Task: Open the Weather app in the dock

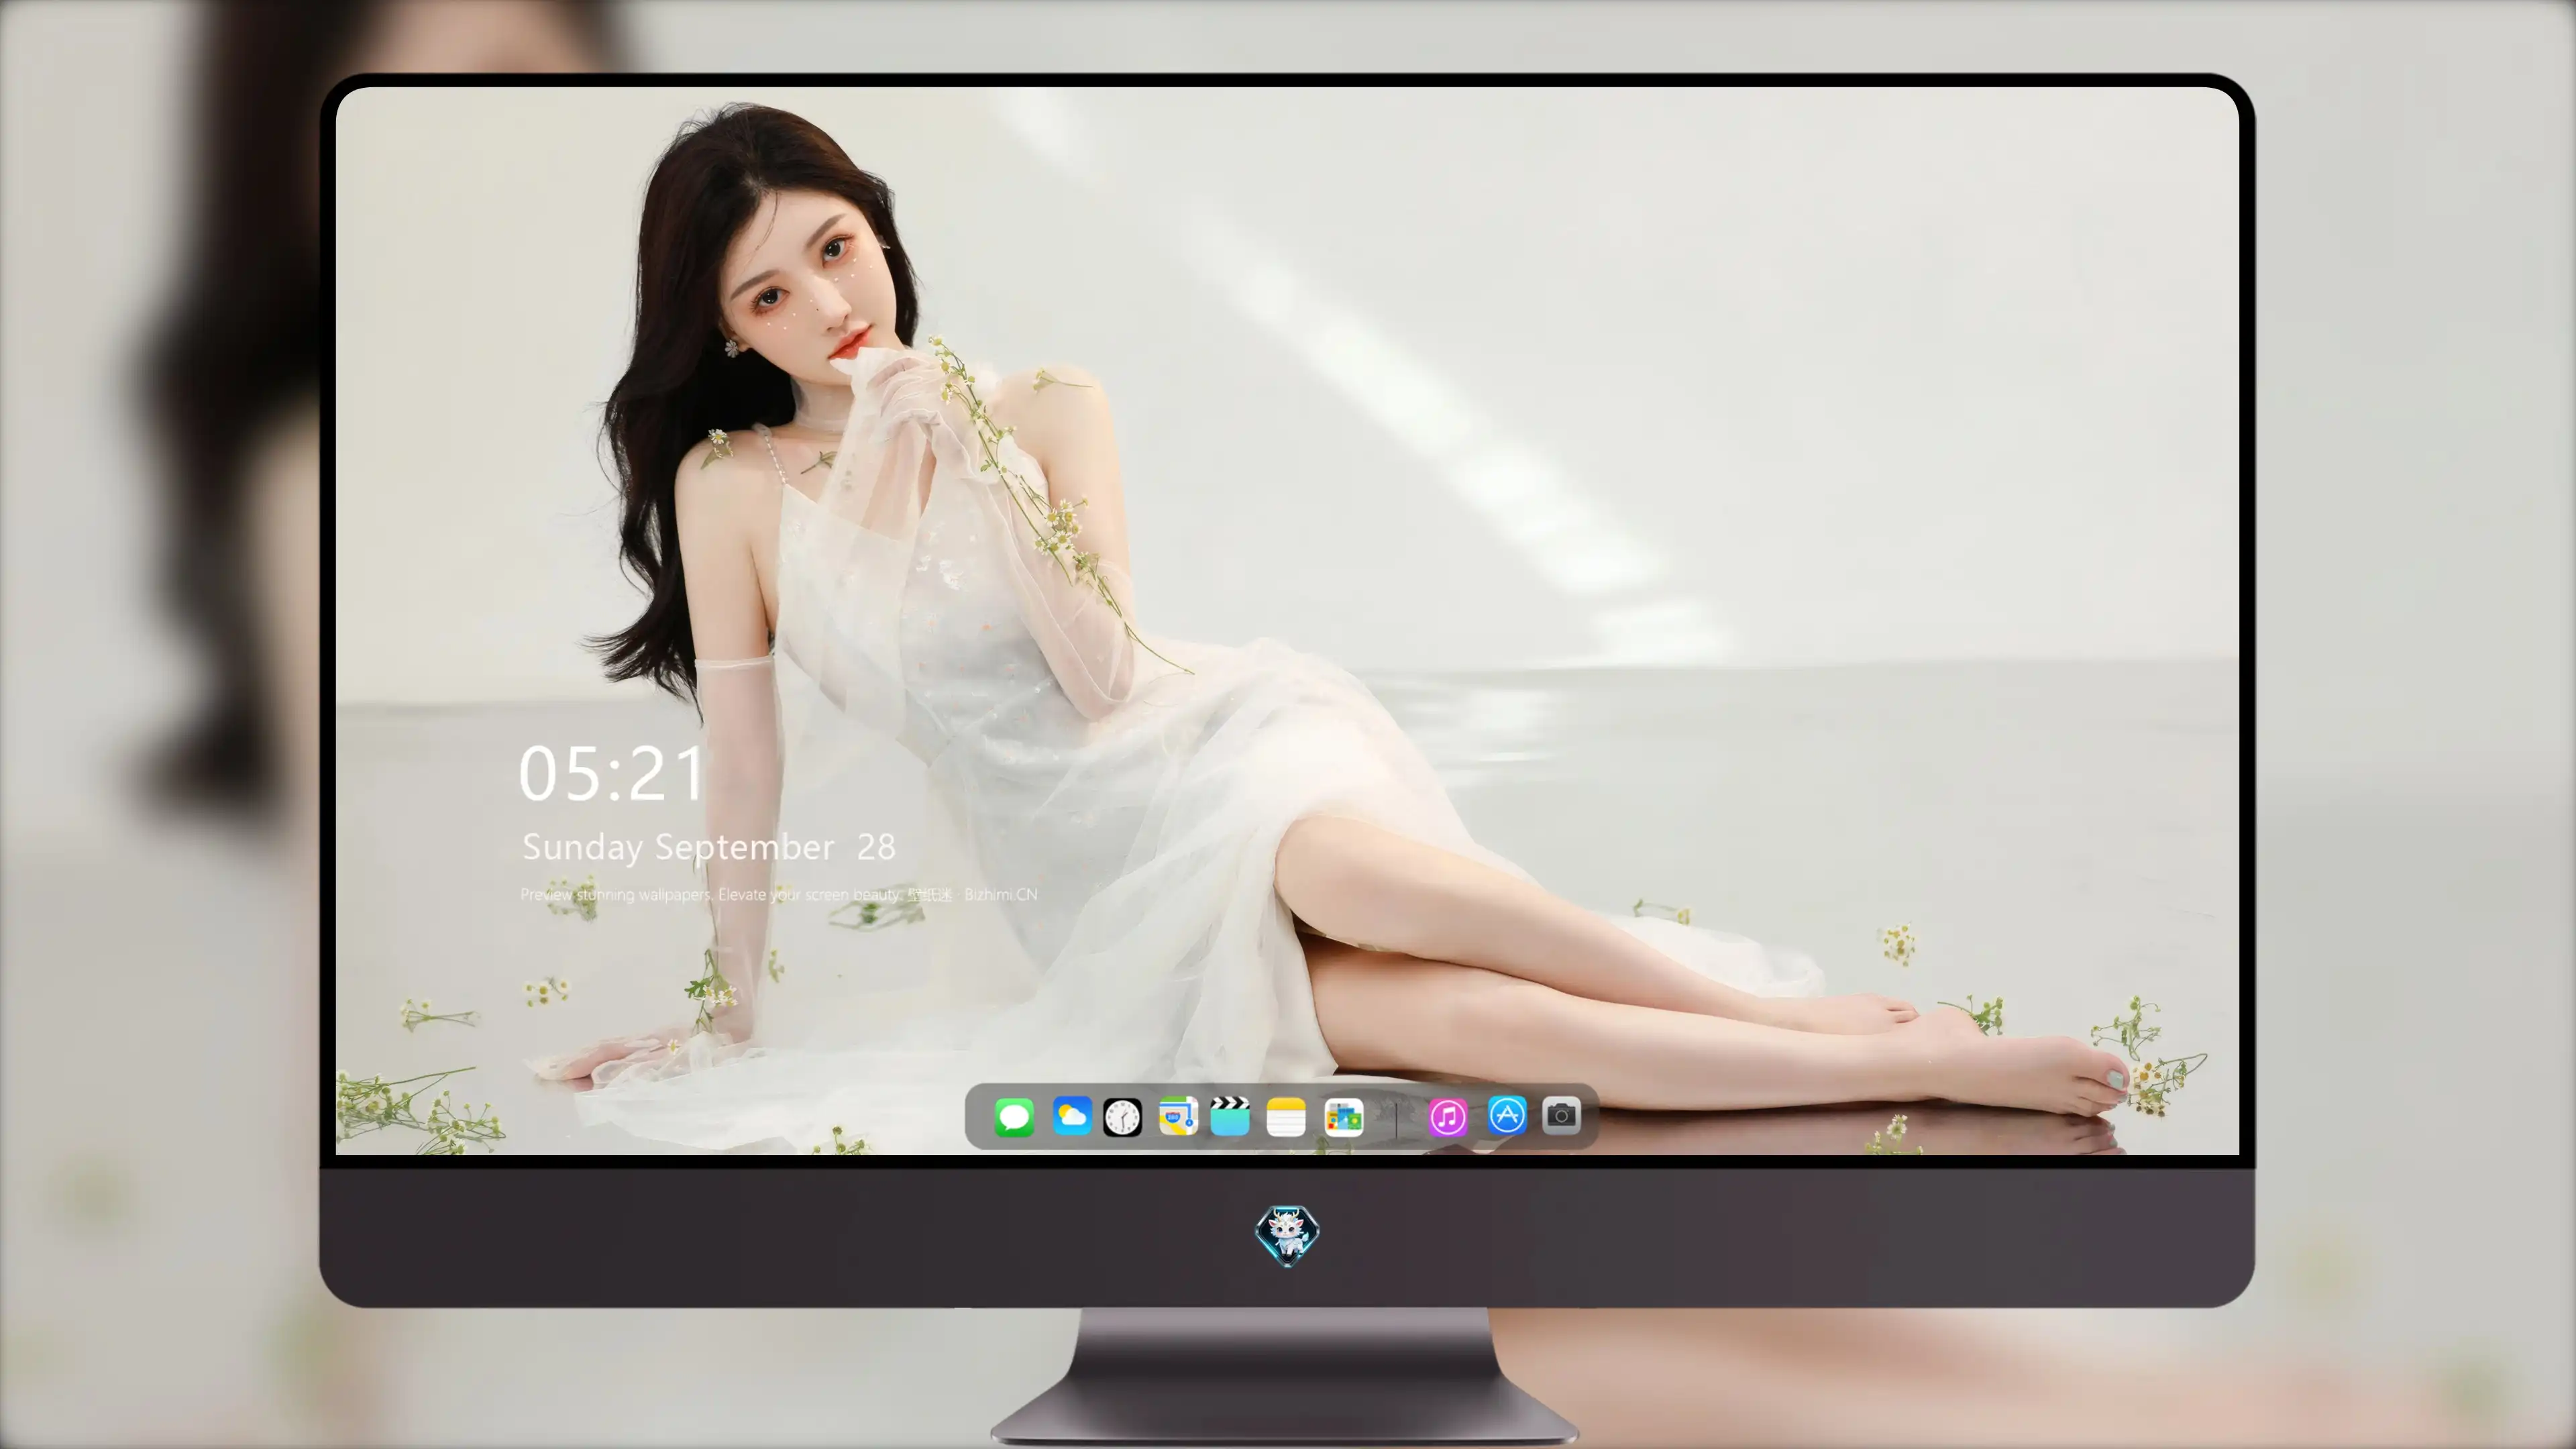Action: point(1071,1116)
